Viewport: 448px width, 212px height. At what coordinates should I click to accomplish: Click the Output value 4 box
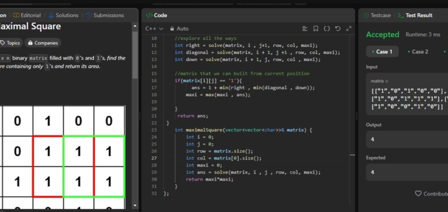[x=407, y=140]
